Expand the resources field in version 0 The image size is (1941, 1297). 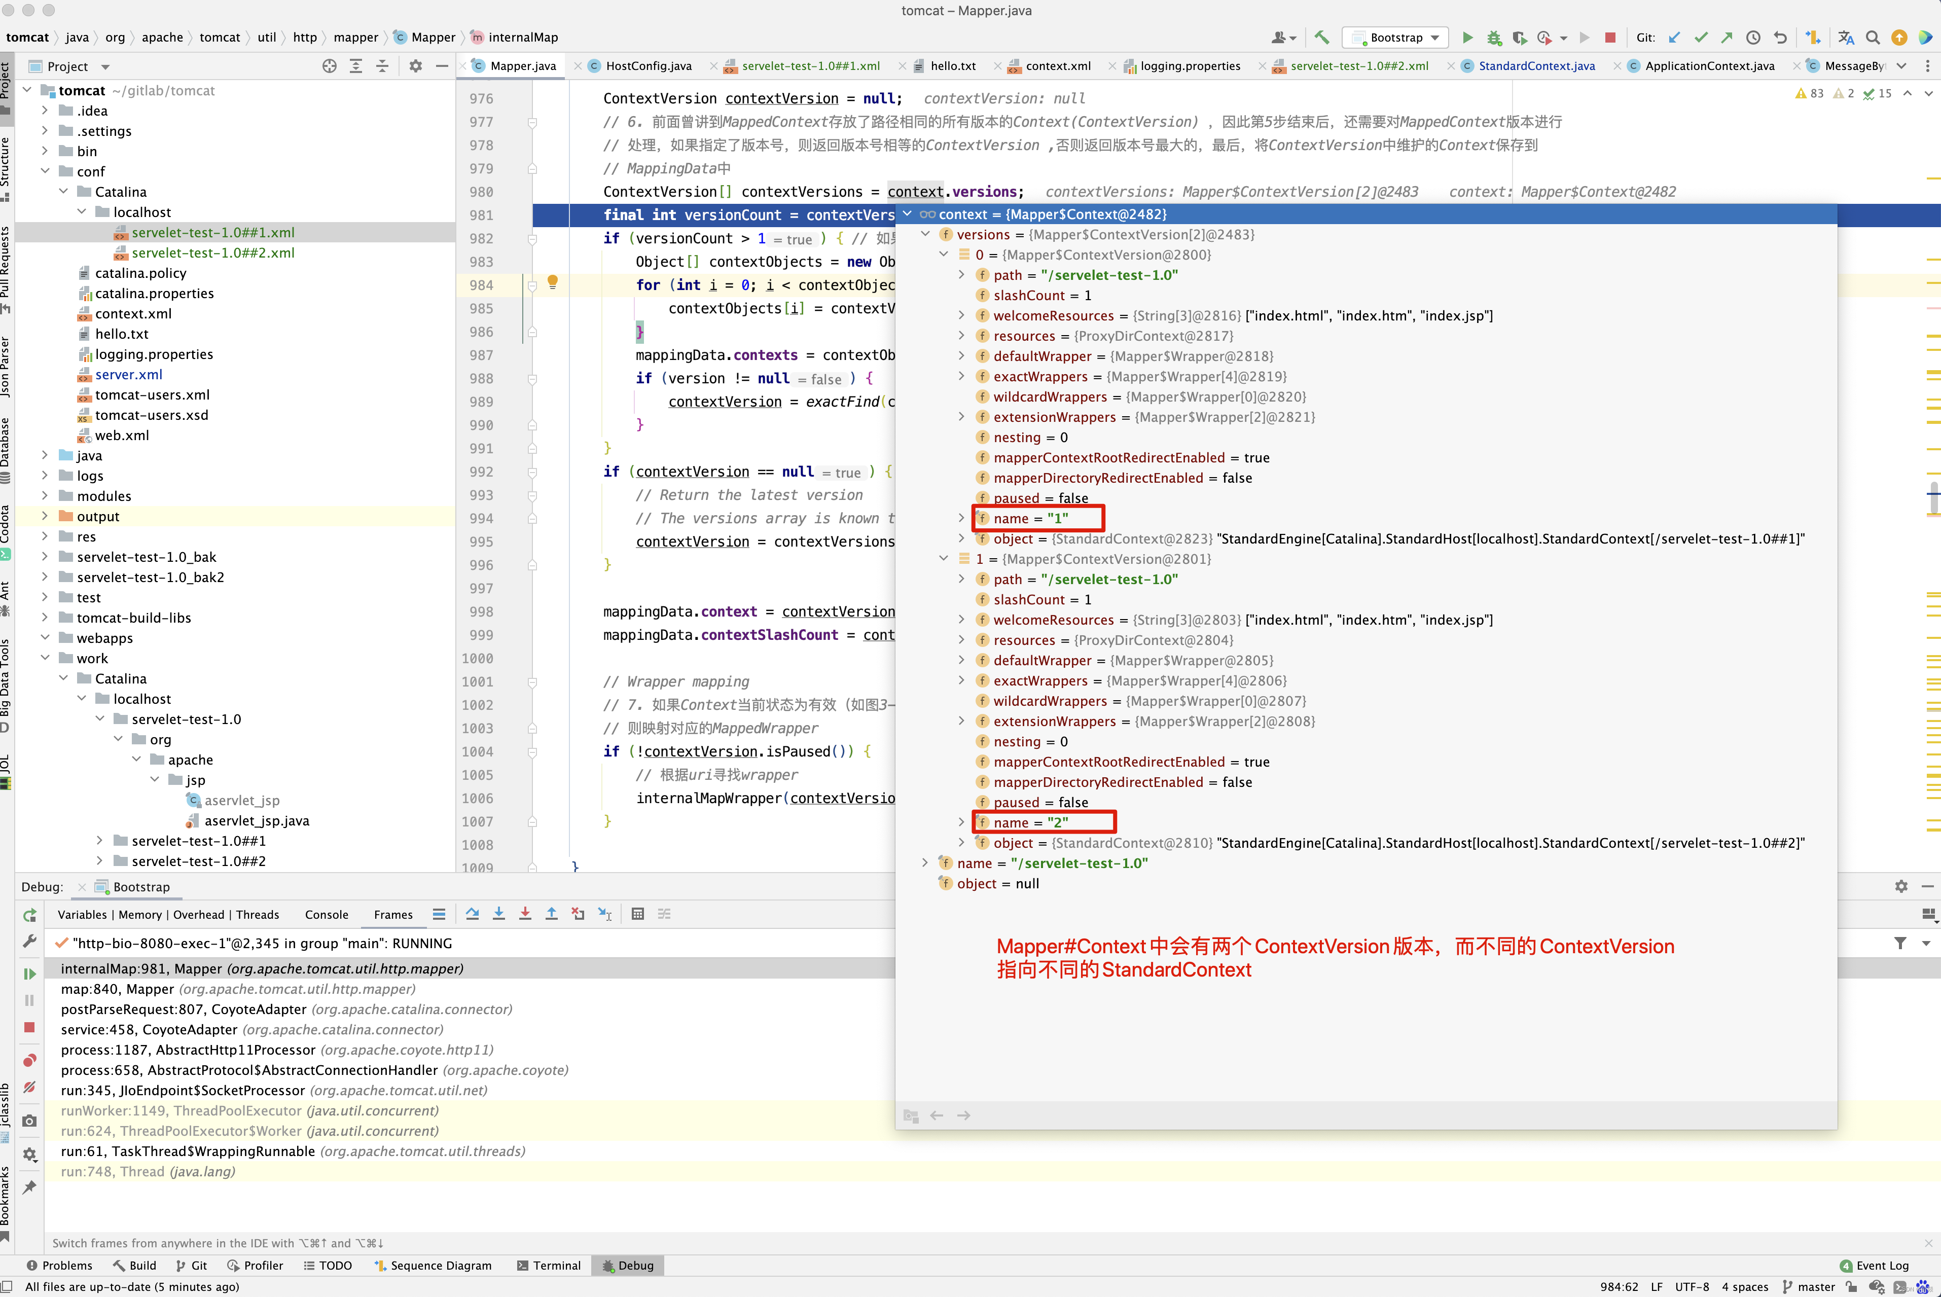[x=961, y=336]
